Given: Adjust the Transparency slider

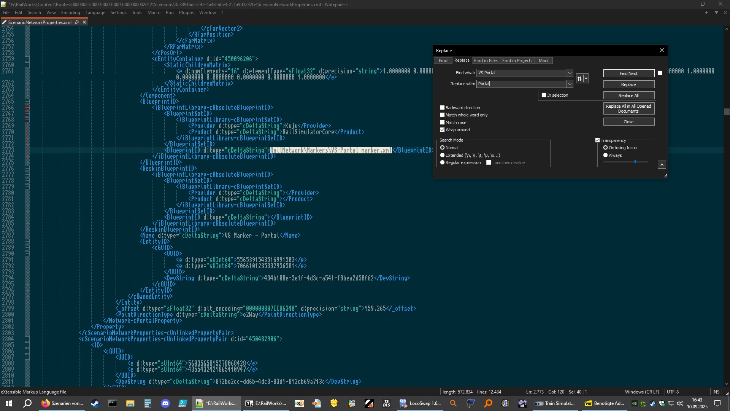Looking at the screenshot, I should 635,162.
